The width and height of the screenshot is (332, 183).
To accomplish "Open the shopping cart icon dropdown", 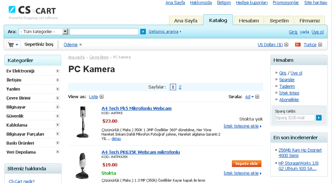I will [x=13, y=45].
